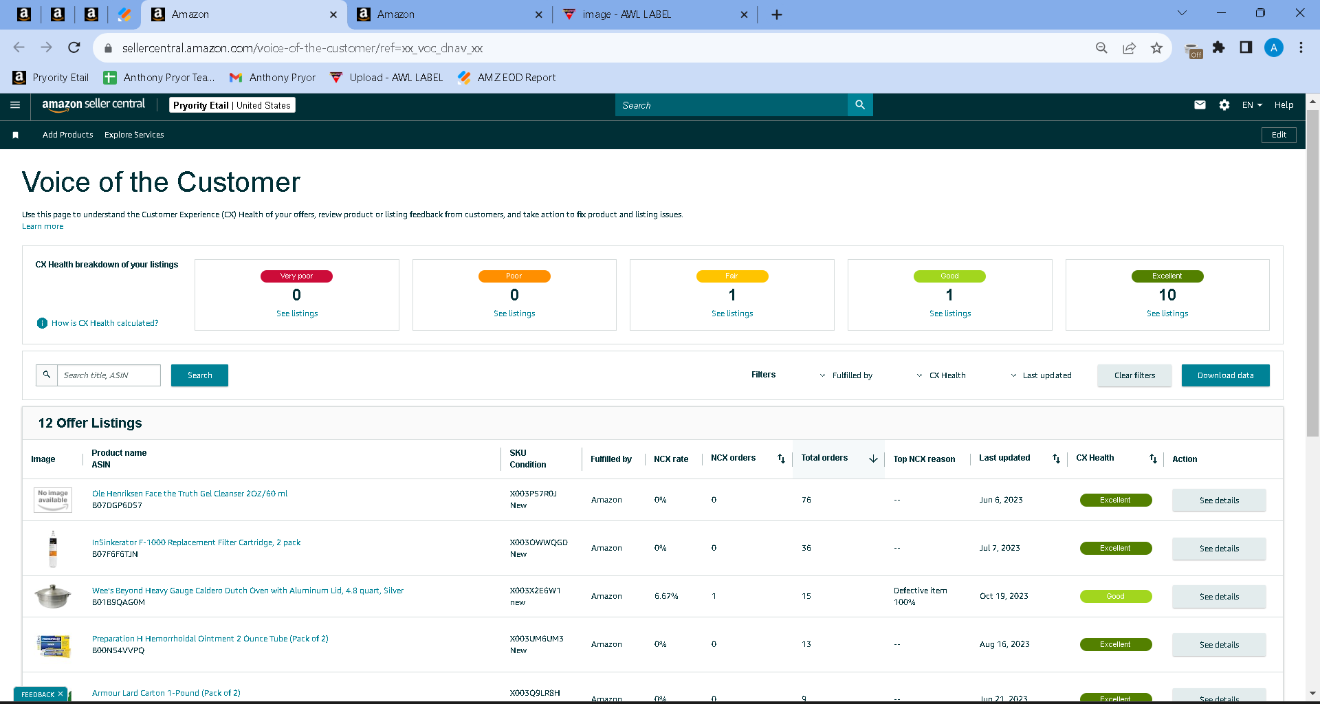Viewport: 1320px width, 704px height.
Task: Open Explore Services menu item
Action: tap(134, 135)
